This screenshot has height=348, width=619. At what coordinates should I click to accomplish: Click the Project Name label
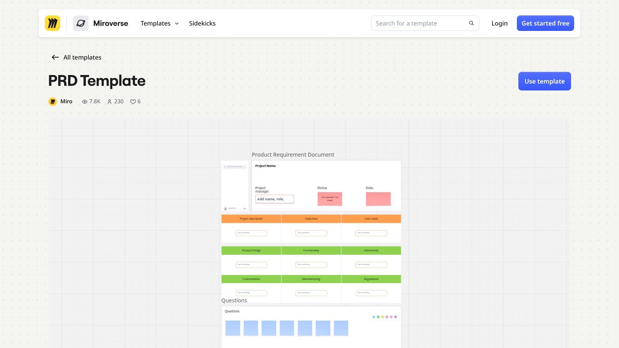[265, 166]
